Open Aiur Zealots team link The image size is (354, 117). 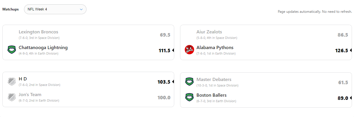[x=209, y=32]
